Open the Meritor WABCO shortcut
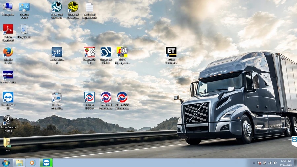Viewport: 297px width, 167px height. pos(57,98)
